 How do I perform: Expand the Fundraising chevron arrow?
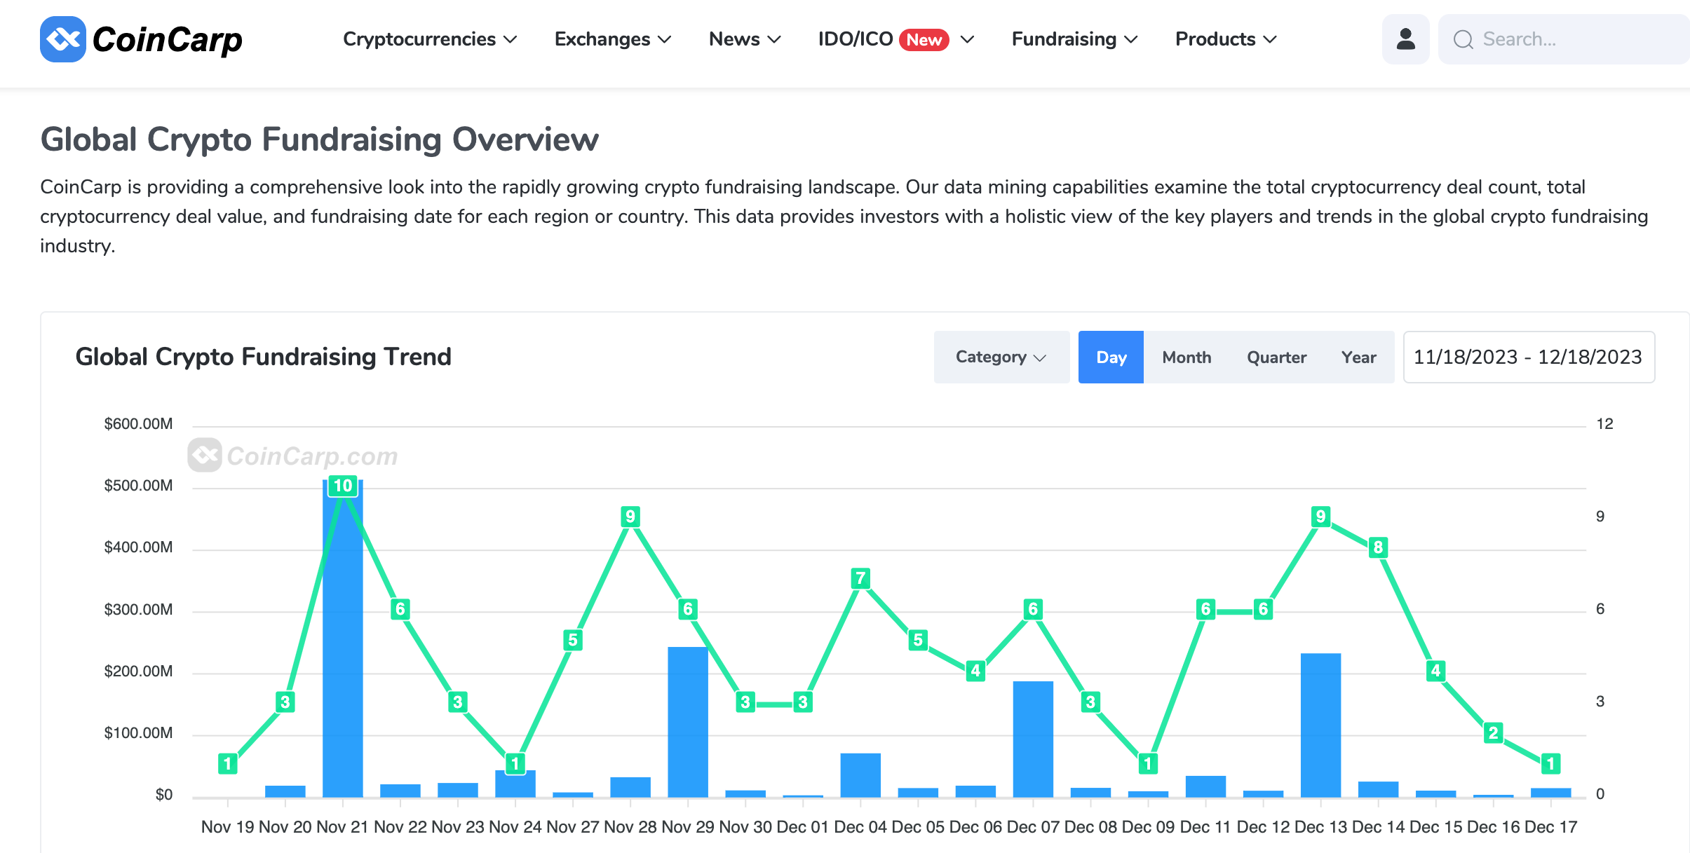pyautogui.click(x=1130, y=40)
